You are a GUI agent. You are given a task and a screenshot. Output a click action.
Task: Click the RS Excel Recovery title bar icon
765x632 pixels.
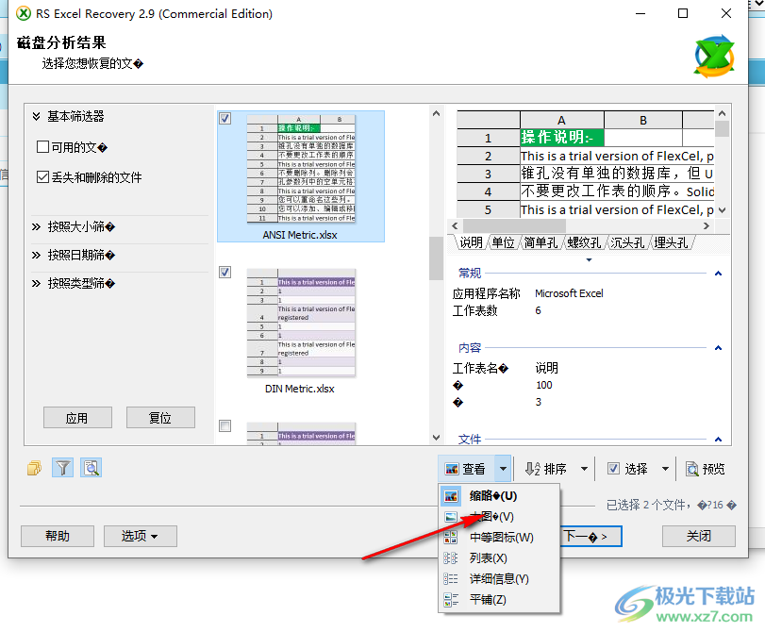pos(23,13)
